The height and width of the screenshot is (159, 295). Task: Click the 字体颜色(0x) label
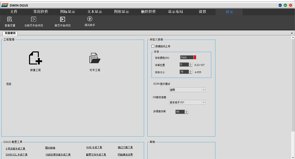162,58
